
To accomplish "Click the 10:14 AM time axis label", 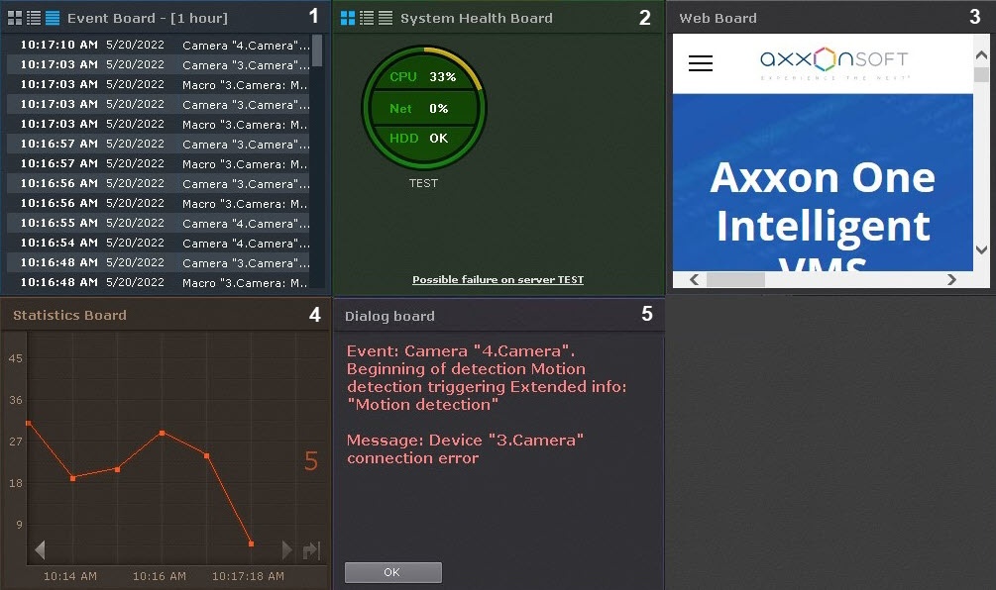I will 70,576.
